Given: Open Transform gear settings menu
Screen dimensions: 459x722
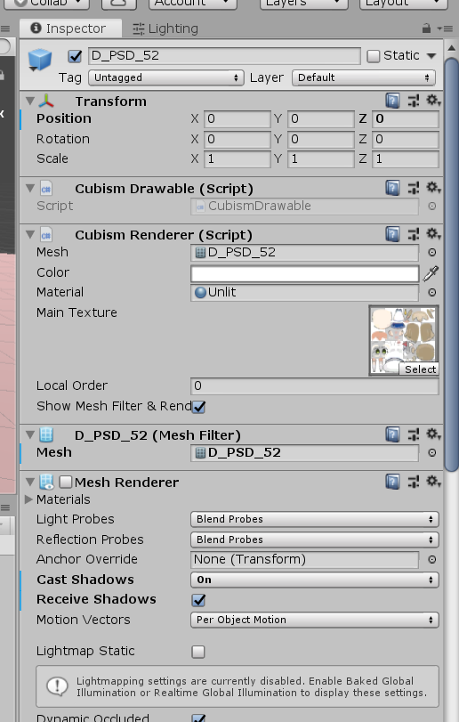Looking at the screenshot, I should [x=433, y=100].
